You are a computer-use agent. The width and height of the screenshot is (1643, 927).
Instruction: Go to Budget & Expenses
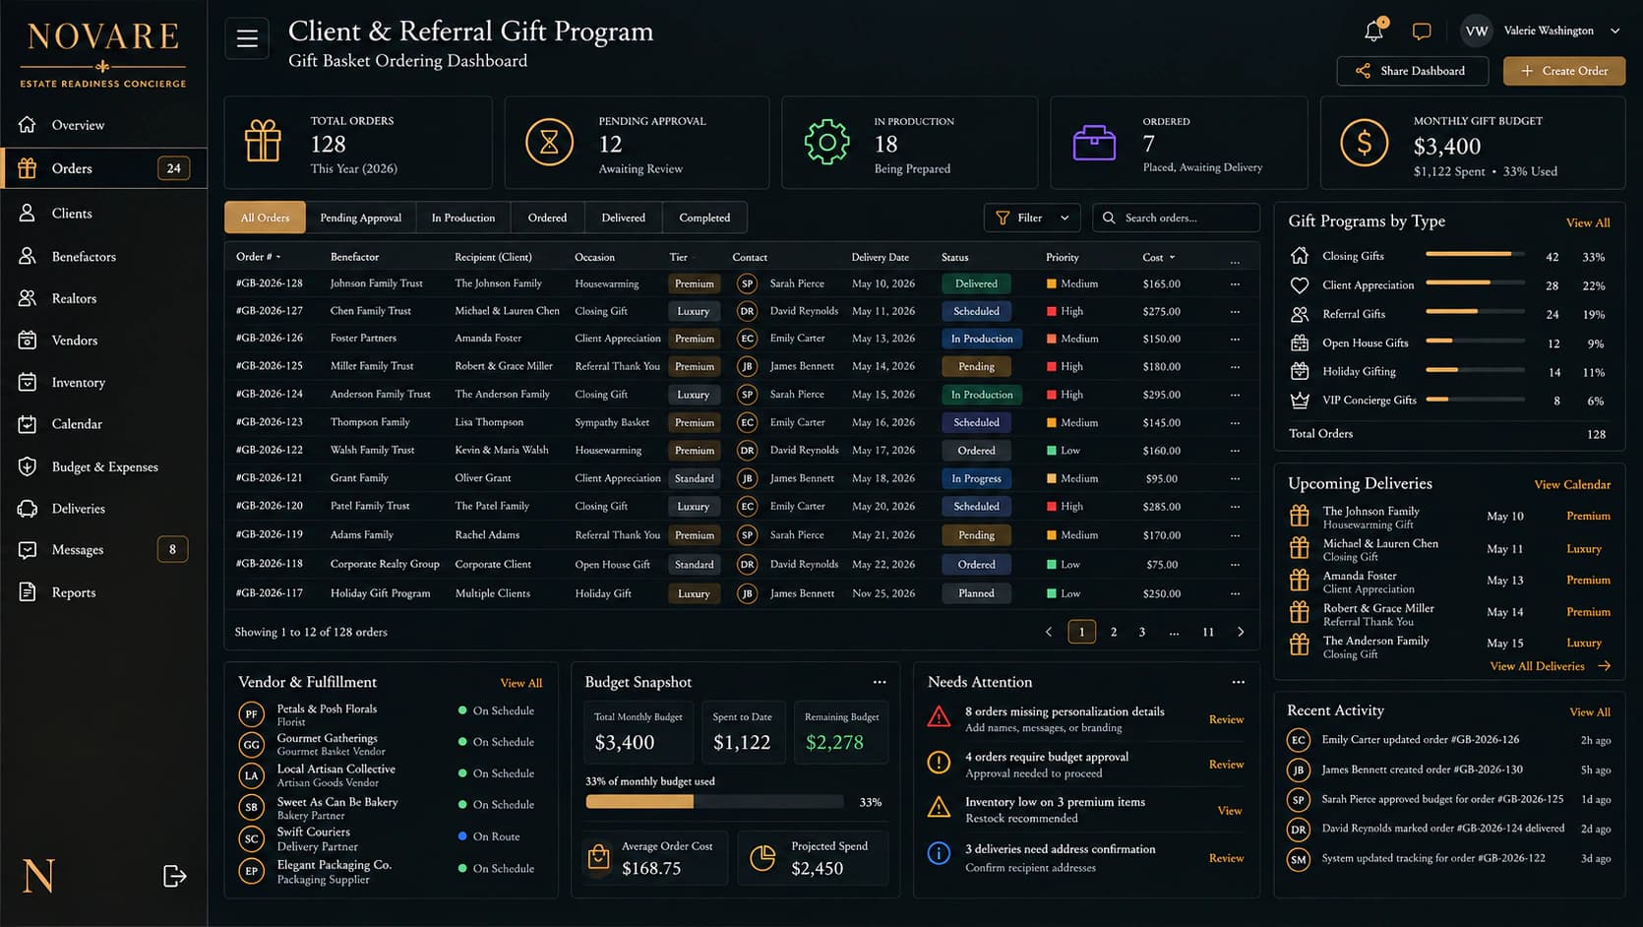click(103, 466)
